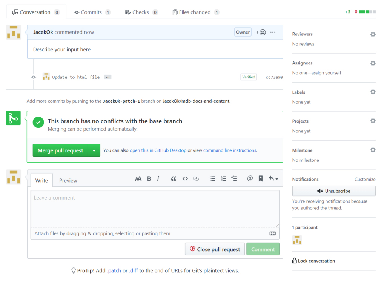Expand the commit message ellipsis button
The width and height of the screenshot is (387, 281).
107,77
